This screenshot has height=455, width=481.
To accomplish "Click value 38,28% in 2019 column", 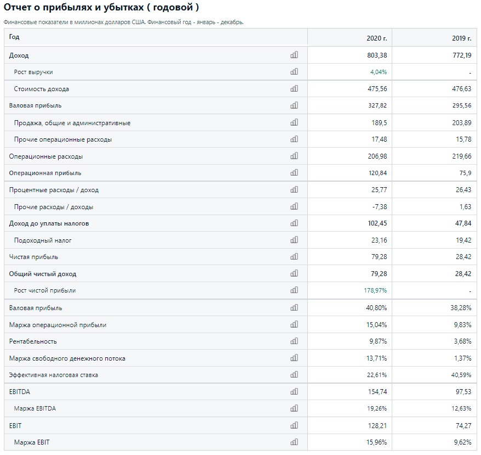I will tap(461, 308).
